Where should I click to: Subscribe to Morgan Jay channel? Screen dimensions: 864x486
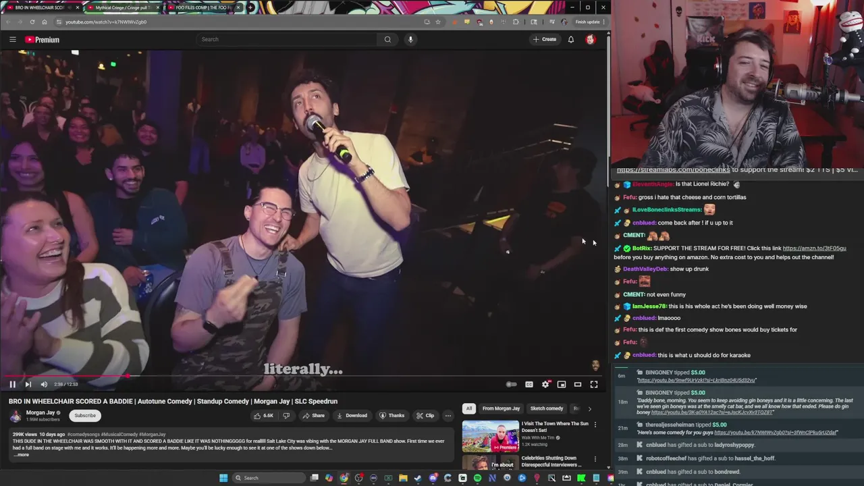tap(85, 416)
